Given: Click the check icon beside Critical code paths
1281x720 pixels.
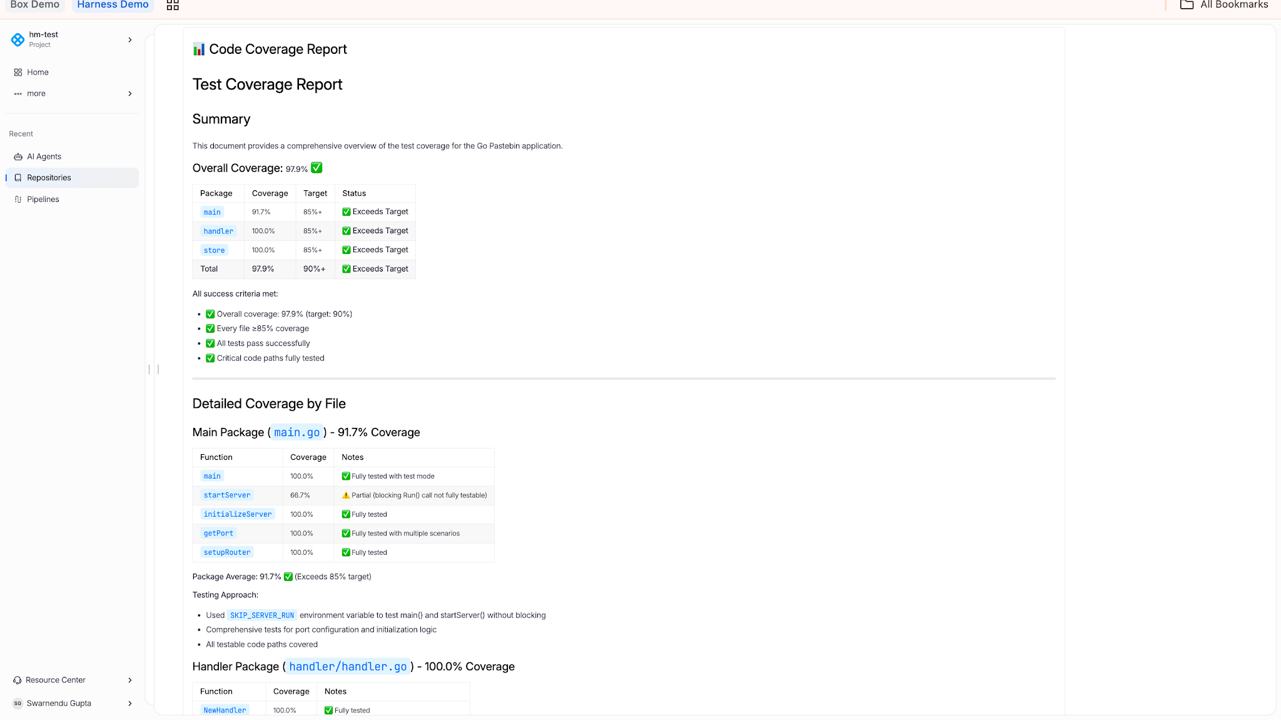Looking at the screenshot, I should tap(210, 358).
